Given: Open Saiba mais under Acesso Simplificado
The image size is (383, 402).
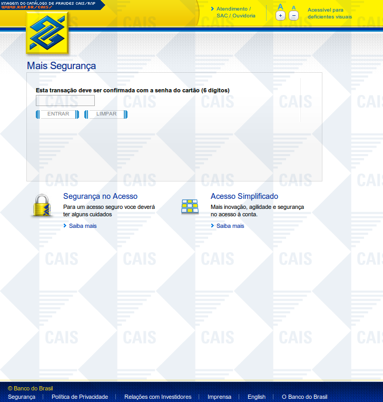Looking at the screenshot, I should point(230,226).
